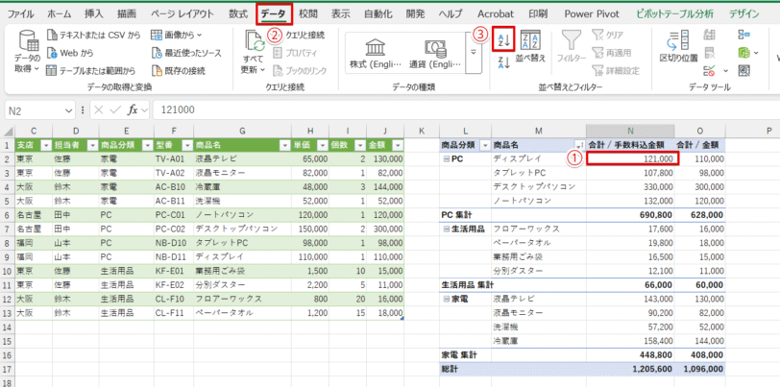Expand the data types gallery arrow
Image resolution: width=780 pixels, height=387 pixels.
tap(474, 53)
